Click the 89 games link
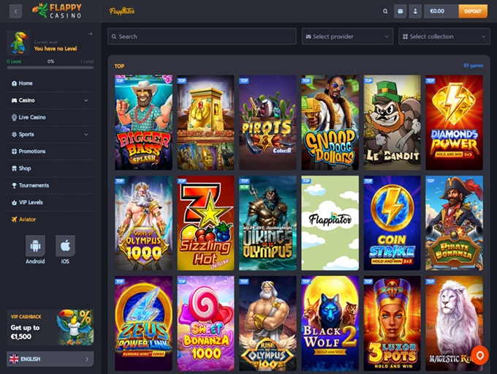 tap(473, 66)
